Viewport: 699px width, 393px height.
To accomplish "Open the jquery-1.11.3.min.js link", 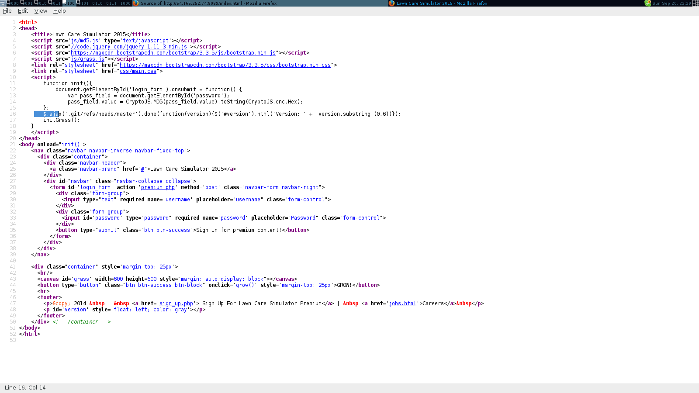I will tap(129, 47).
